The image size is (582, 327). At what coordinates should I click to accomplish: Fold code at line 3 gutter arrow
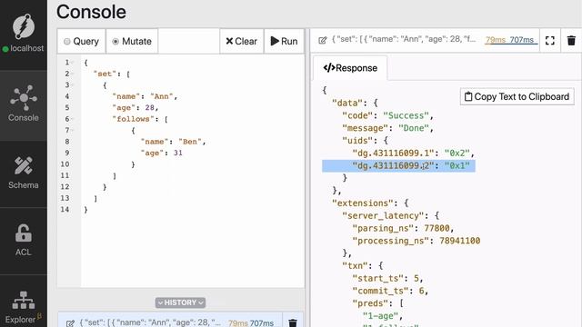pos(73,84)
